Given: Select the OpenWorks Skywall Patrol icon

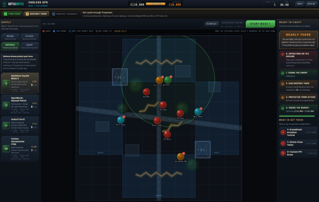Looking at the screenshot, I should click(6, 105).
